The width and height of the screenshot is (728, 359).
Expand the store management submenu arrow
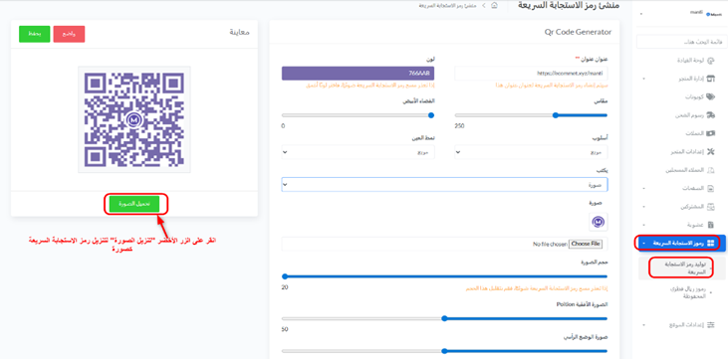click(643, 79)
